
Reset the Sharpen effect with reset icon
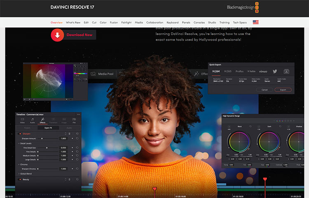pyautogui.click(x=77, y=134)
